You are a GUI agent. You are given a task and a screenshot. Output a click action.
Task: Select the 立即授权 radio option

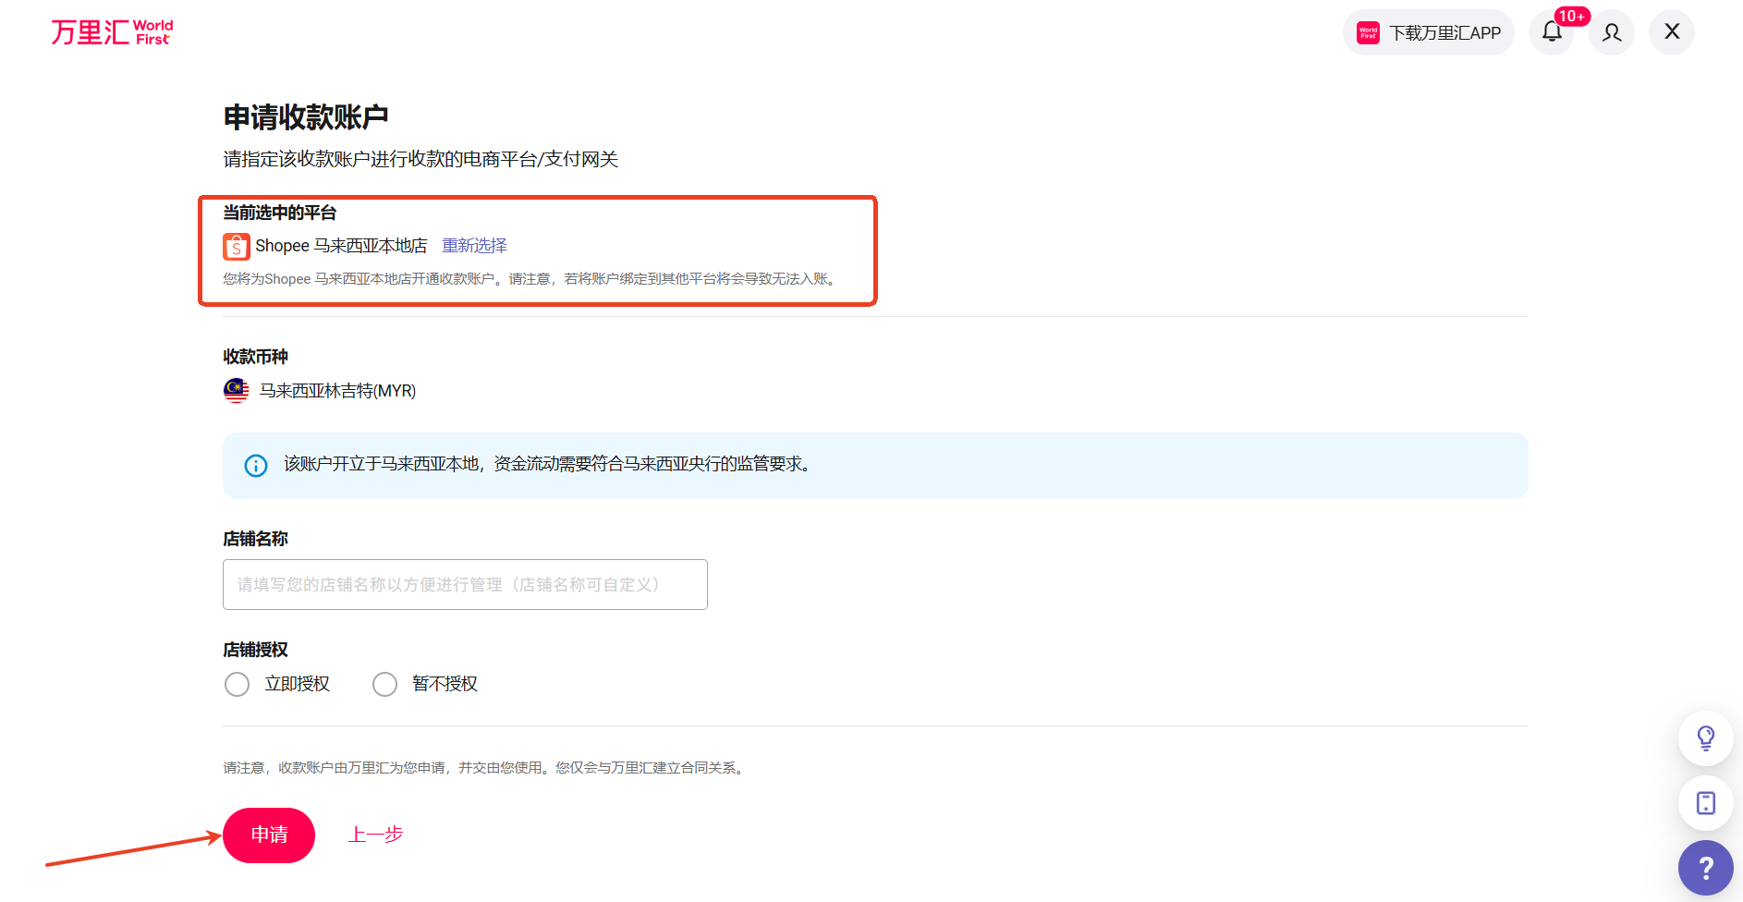coord(238,684)
